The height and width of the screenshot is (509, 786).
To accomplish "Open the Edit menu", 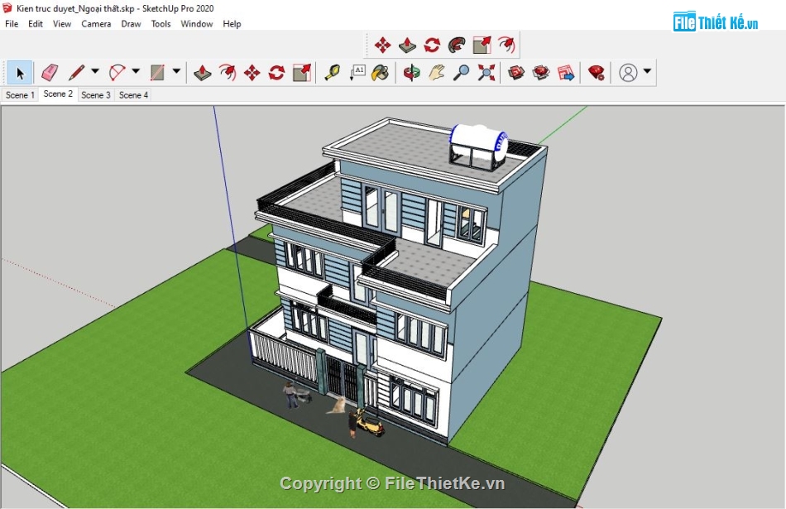I will click(x=35, y=23).
